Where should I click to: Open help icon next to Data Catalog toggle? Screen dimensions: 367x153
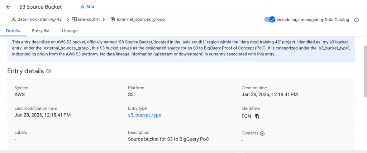pos(356,20)
